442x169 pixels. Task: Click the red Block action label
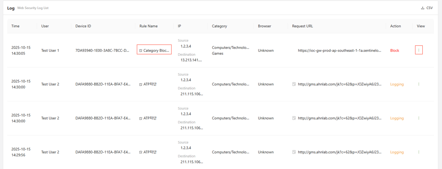click(x=394, y=50)
